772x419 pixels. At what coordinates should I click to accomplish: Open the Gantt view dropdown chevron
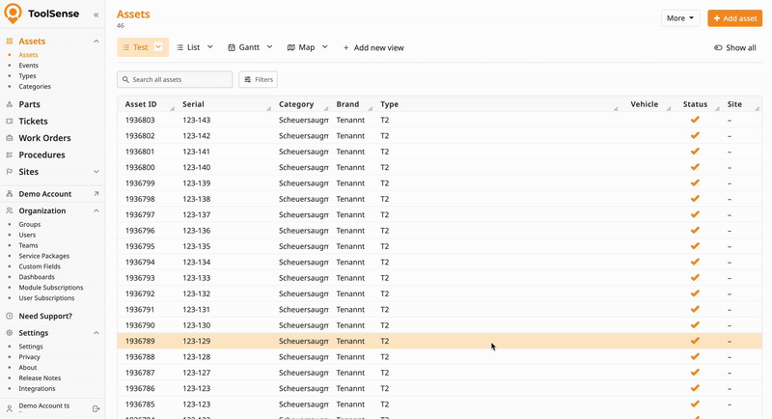270,46
